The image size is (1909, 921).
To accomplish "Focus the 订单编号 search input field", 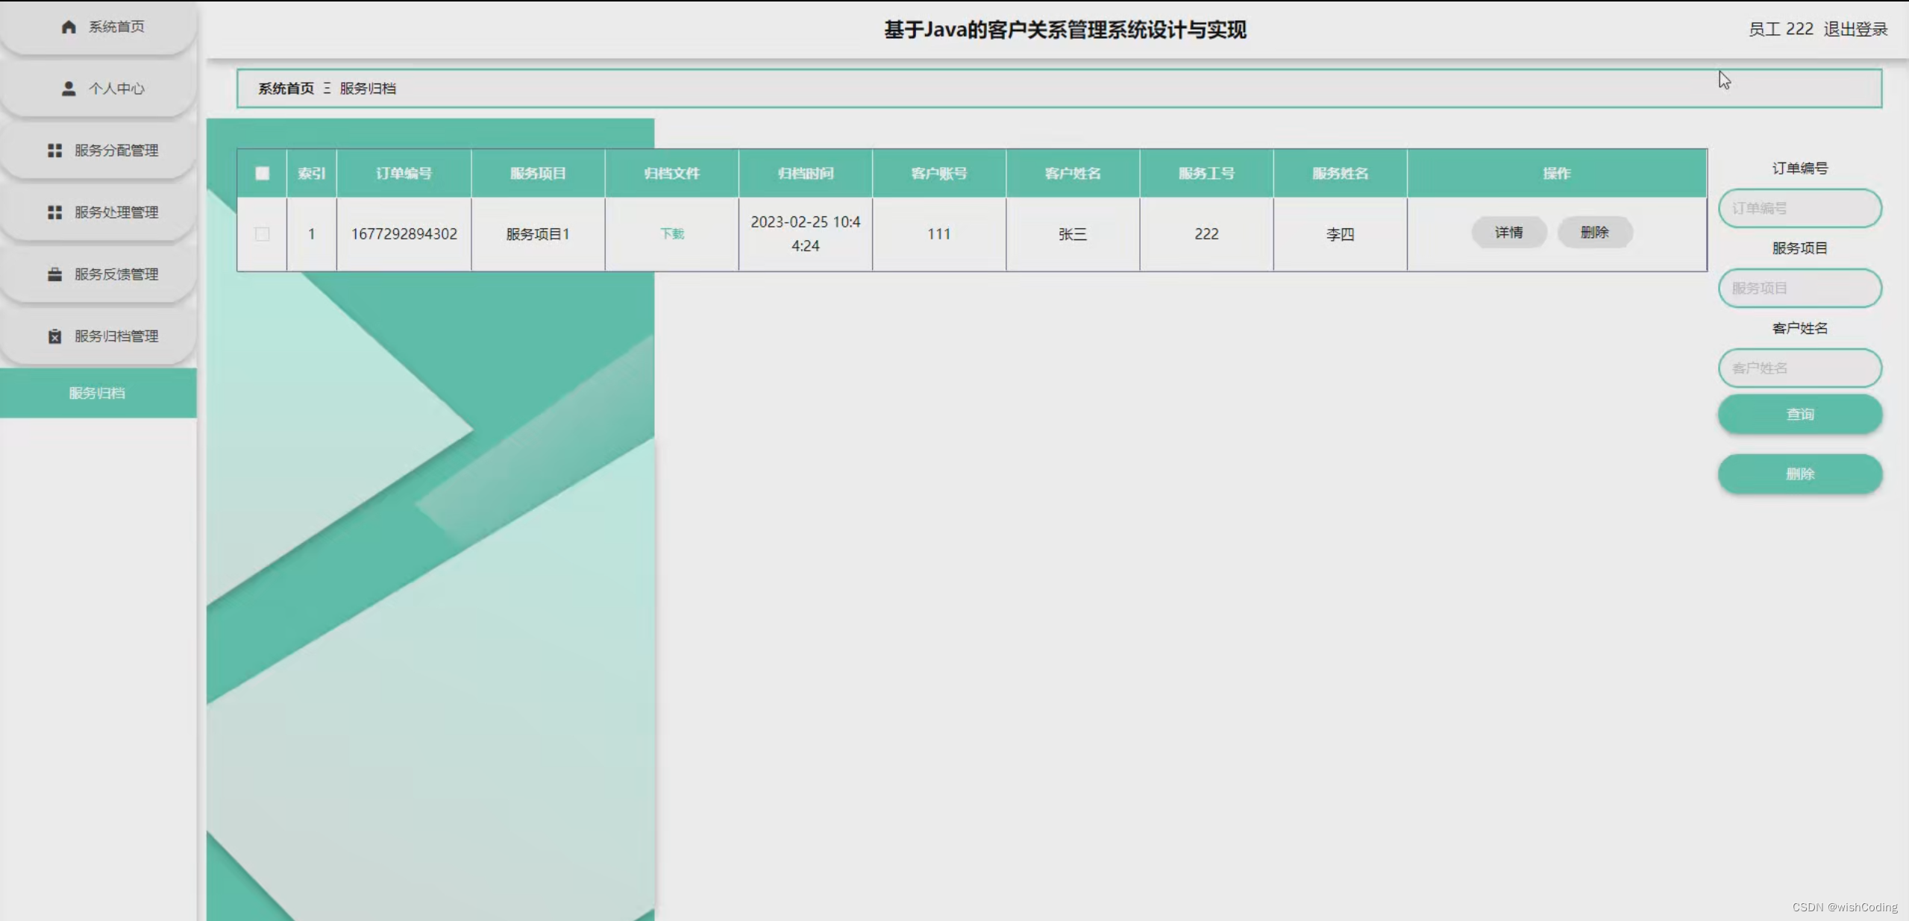I will click(1799, 208).
